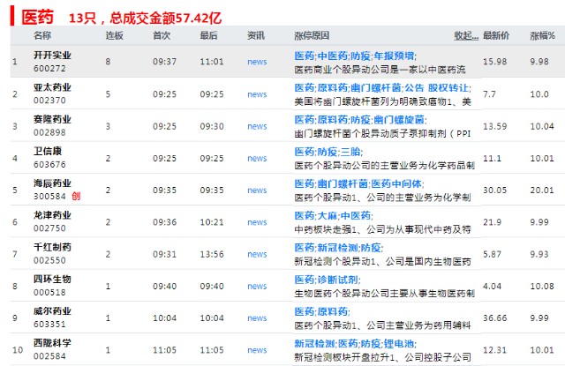
Task: Select stock name 赛隆药业
Action: coord(52,119)
